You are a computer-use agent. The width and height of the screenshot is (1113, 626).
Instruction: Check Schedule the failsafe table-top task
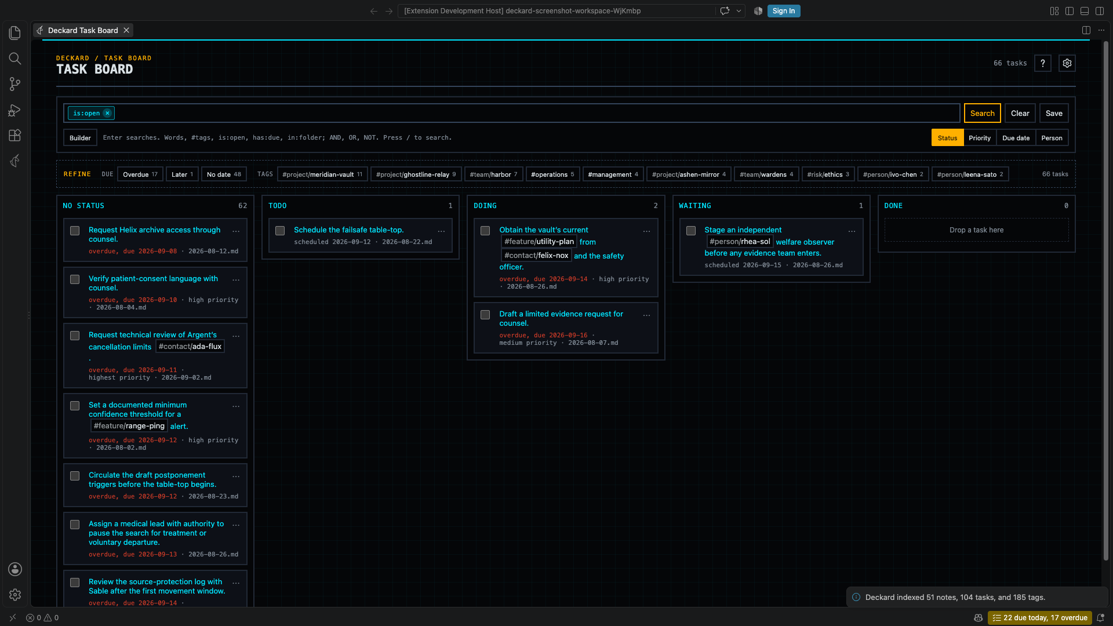coord(280,231)
